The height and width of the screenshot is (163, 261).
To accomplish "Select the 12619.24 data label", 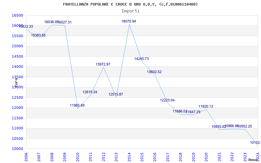I will 90,92.
